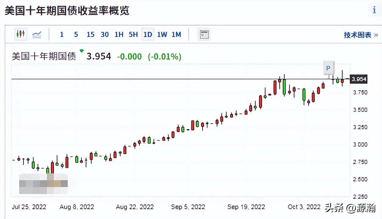Switch to the line chart icon
The image size is (382, 219).
(x=37, y=34)
